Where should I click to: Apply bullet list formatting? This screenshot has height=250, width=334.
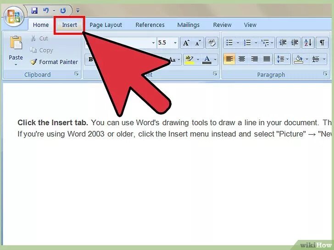click(229, 43)
